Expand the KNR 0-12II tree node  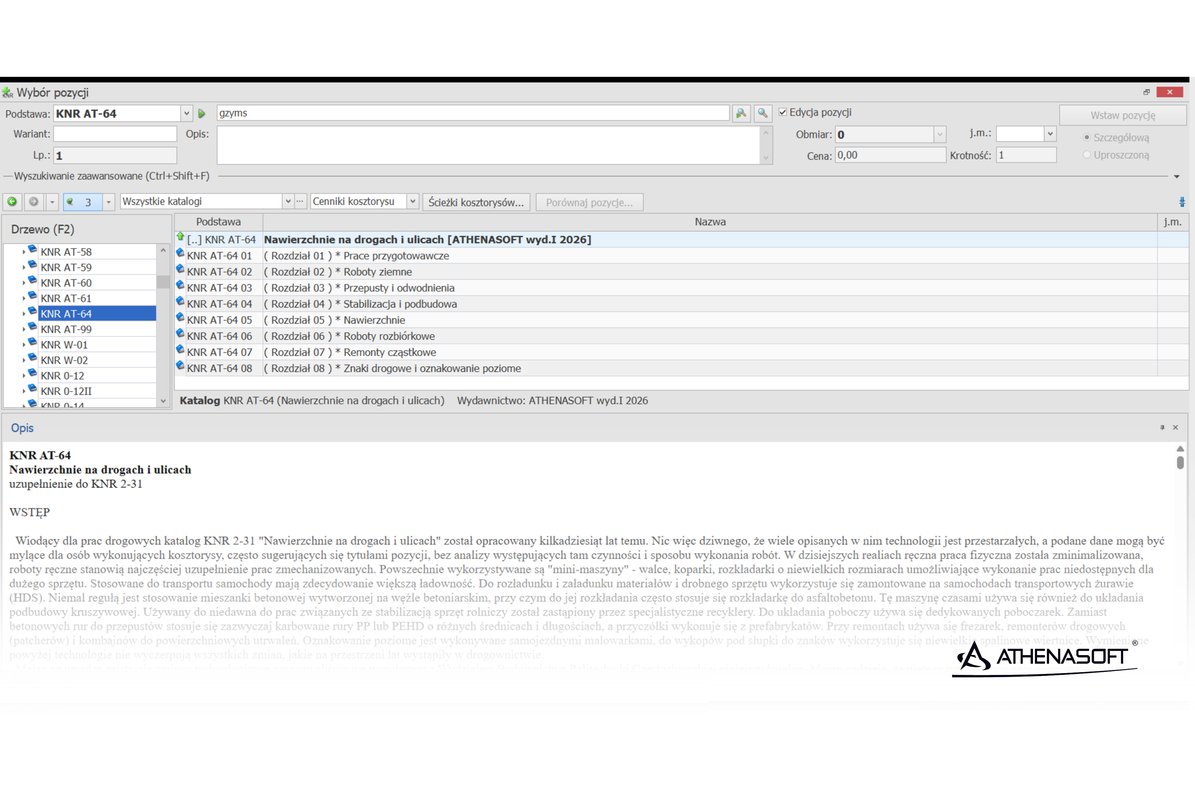point(24,391)
